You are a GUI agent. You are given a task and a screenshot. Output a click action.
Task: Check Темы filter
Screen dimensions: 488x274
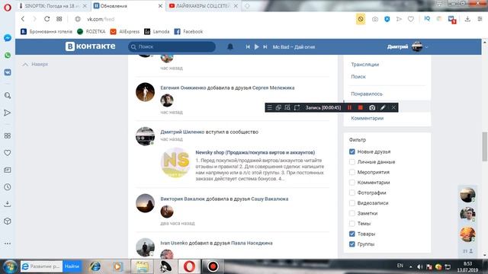pos(352,223)
